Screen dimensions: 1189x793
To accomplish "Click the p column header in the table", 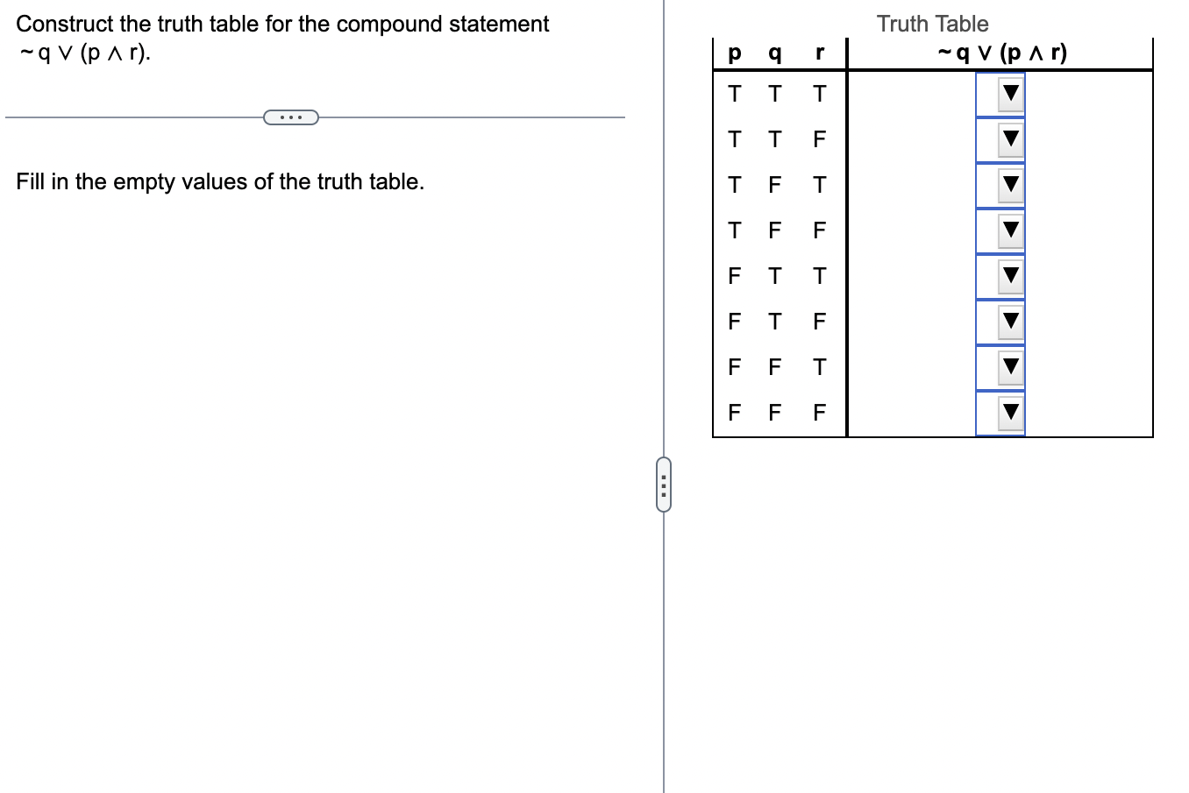I will 732,53.
